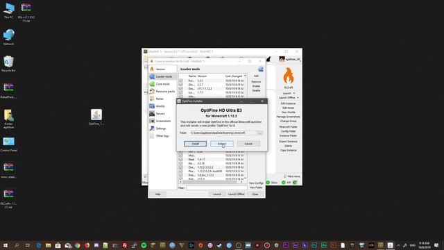444x250 pixels.
Task: Toggle checkbox for the mod version 1.12.2-3.3.2.2
Action: tap(181, 167)
